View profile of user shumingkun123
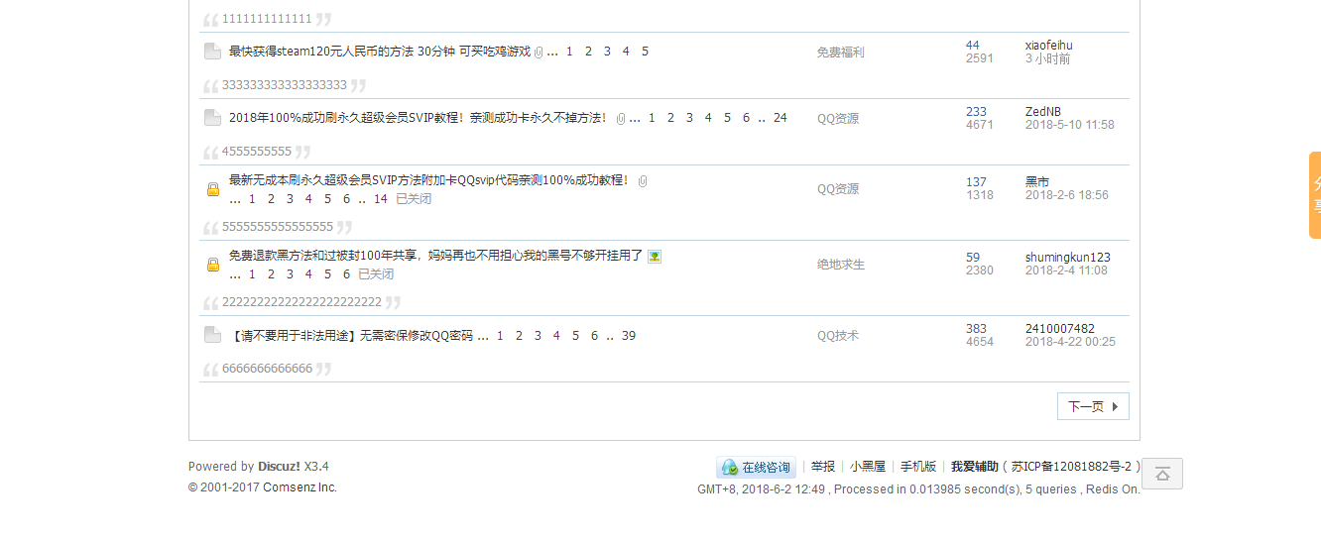The height and width of the screenshot is (541, 1321). click(x=1068, y=258)
